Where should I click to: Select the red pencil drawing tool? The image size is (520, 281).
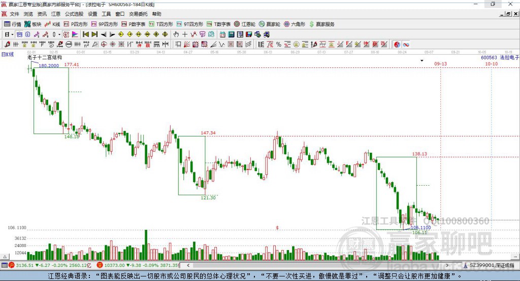7,45
